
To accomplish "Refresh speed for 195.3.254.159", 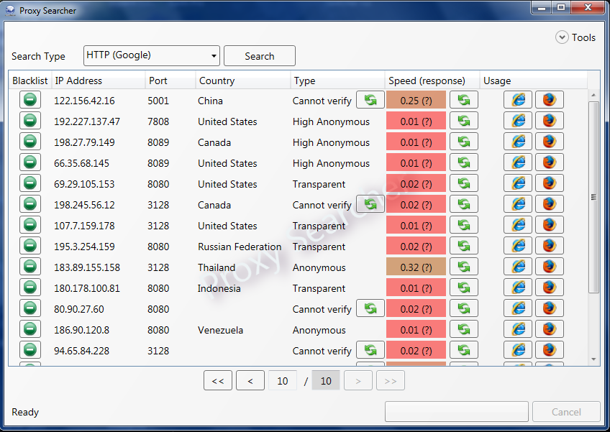I will click(x=464, y=246).
